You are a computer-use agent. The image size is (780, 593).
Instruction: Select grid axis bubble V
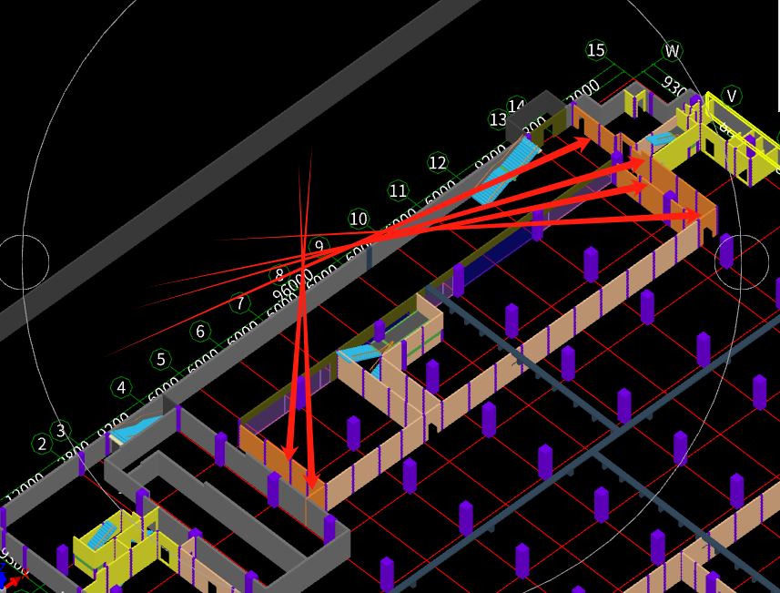point(731,96)
